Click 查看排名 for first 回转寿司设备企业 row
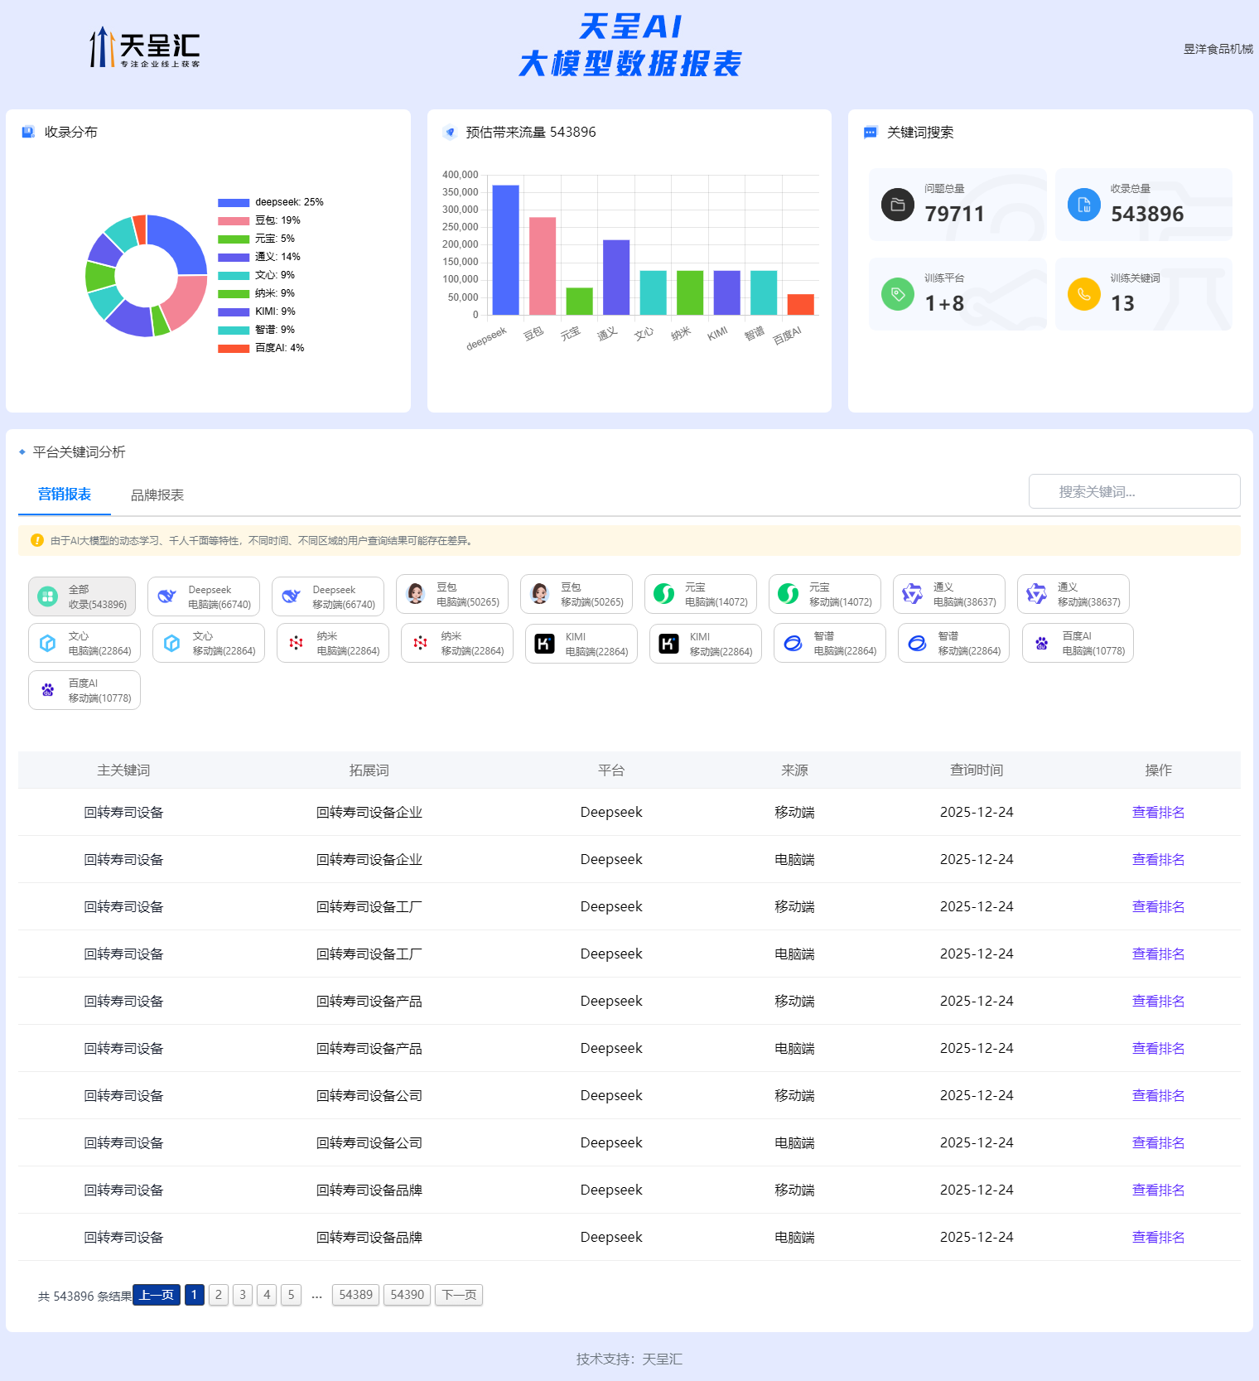The image size is (1259, 1381). tap(1158, 812)
